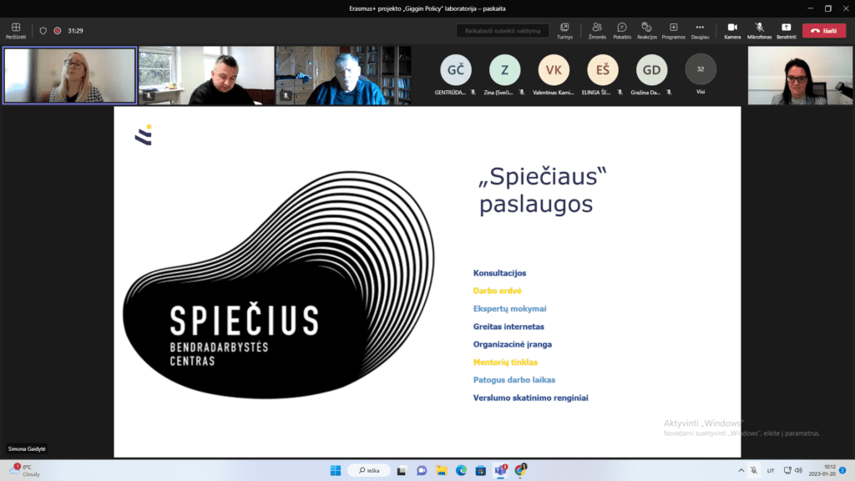Click Mentorių tinklas on the slide
Screen dimensions: 855x481
pos(505,362)
